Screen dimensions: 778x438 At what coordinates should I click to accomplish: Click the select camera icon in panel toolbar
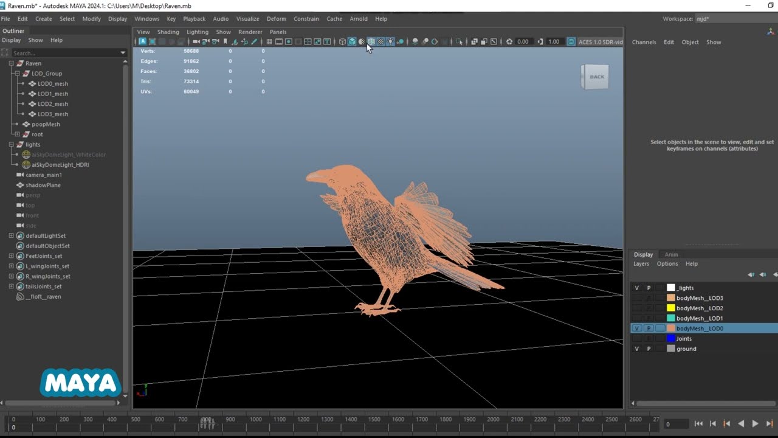196,42
